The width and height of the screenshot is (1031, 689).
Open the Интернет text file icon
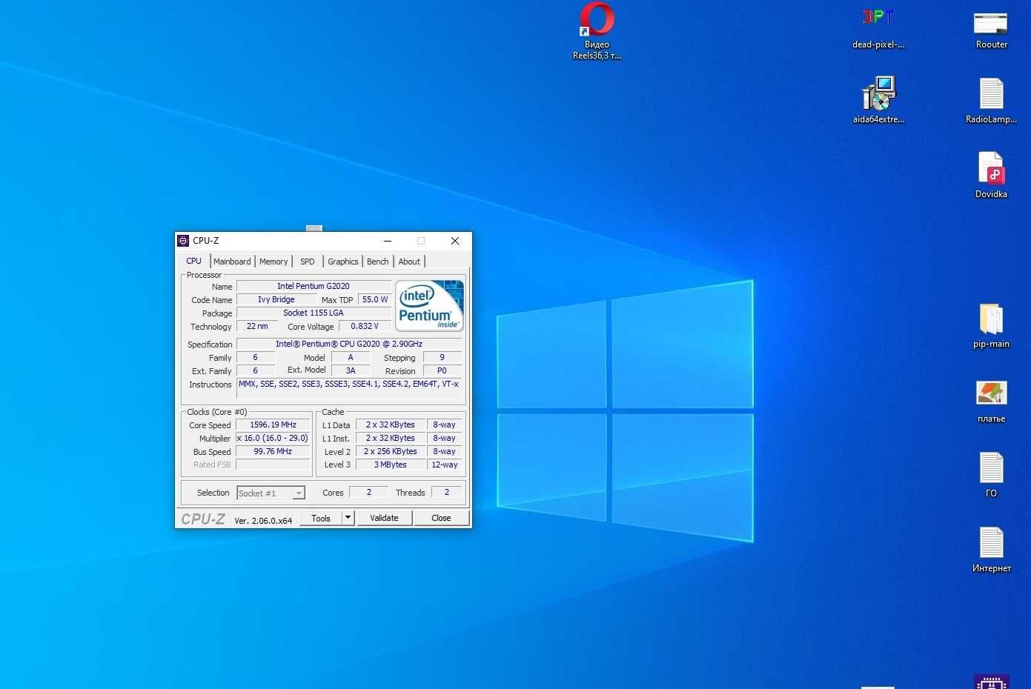(991, 543)
